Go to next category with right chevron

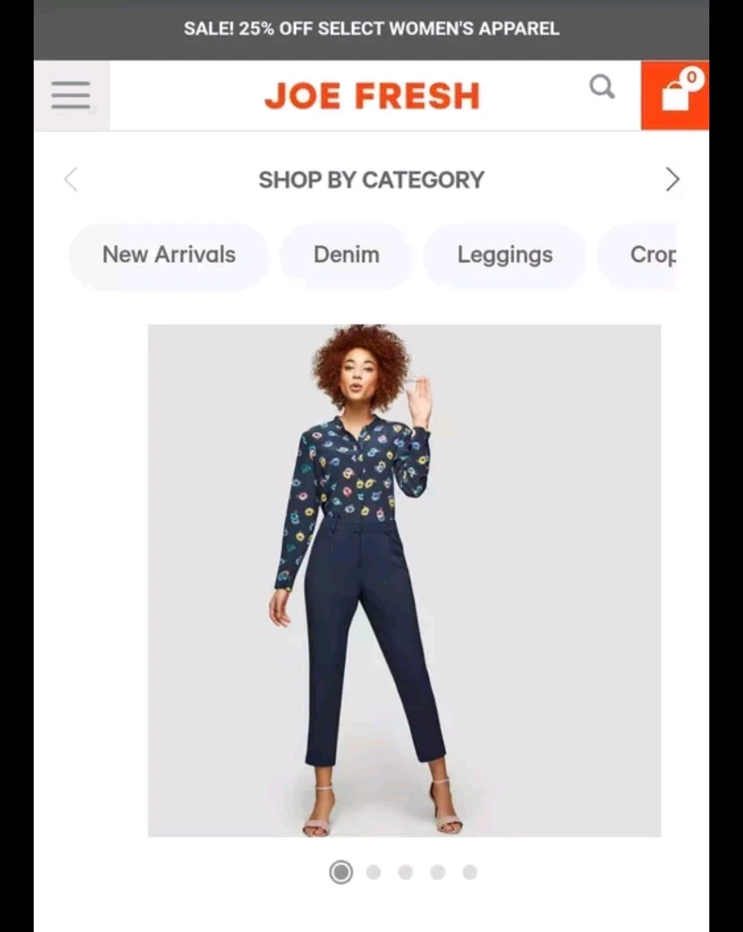(672, 180)
